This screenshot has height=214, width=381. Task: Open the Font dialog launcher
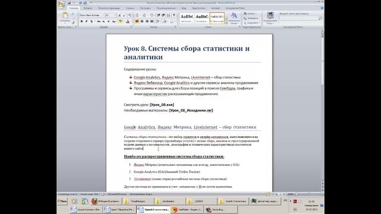131,27
